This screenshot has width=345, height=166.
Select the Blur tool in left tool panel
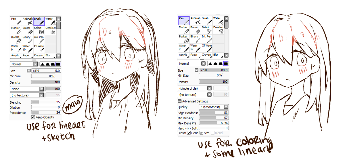click(50, 55)
